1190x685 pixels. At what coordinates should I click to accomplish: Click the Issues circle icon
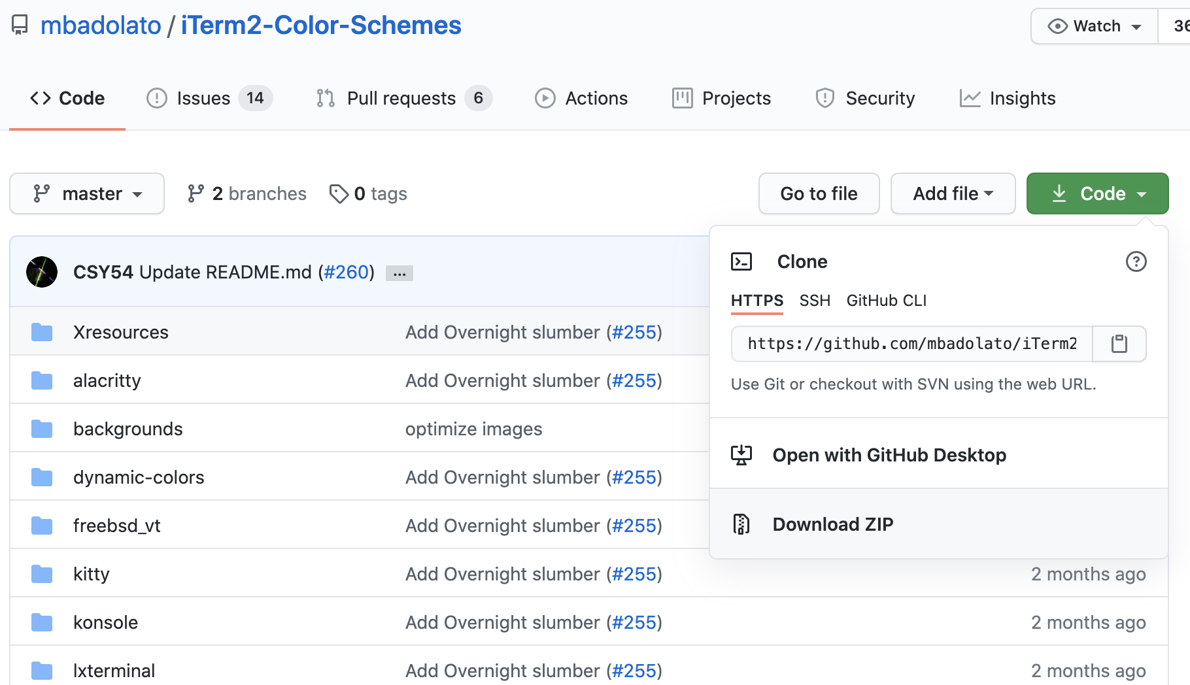(157, 98)
